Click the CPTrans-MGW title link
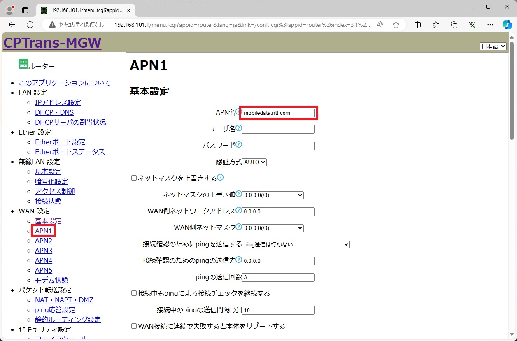517x341 pixels. (x=52, y=42)
